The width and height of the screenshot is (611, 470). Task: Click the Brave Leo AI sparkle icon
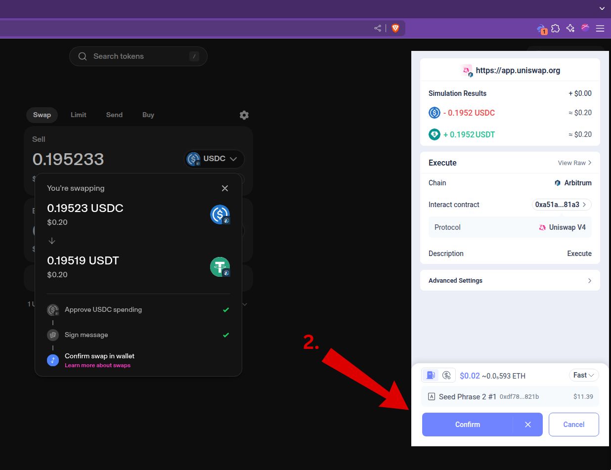(570, 28)
